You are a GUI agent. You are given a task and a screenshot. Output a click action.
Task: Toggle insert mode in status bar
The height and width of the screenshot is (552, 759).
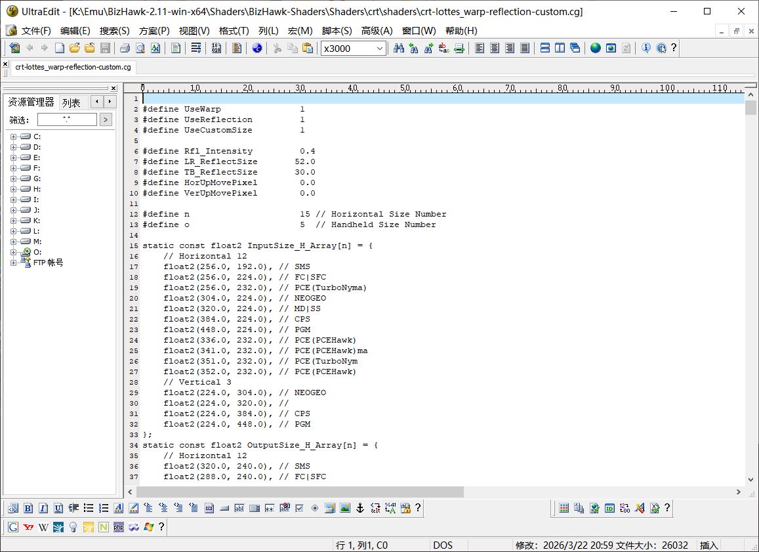[709, 545]
